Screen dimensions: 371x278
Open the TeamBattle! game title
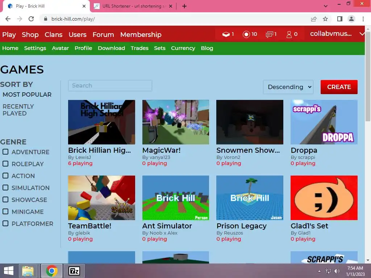pos(90,226)
